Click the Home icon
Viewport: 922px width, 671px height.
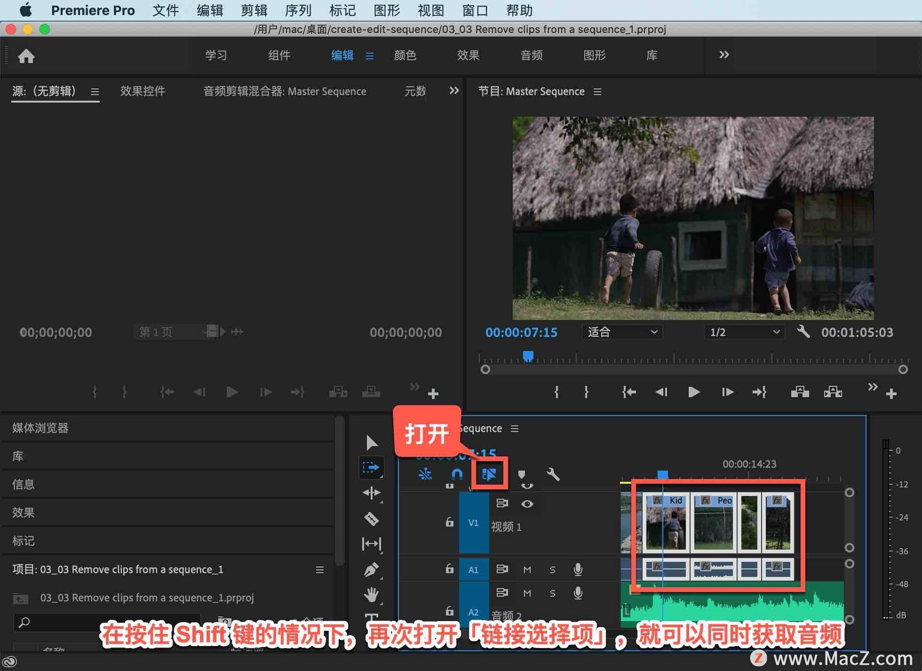pos(26,56)
